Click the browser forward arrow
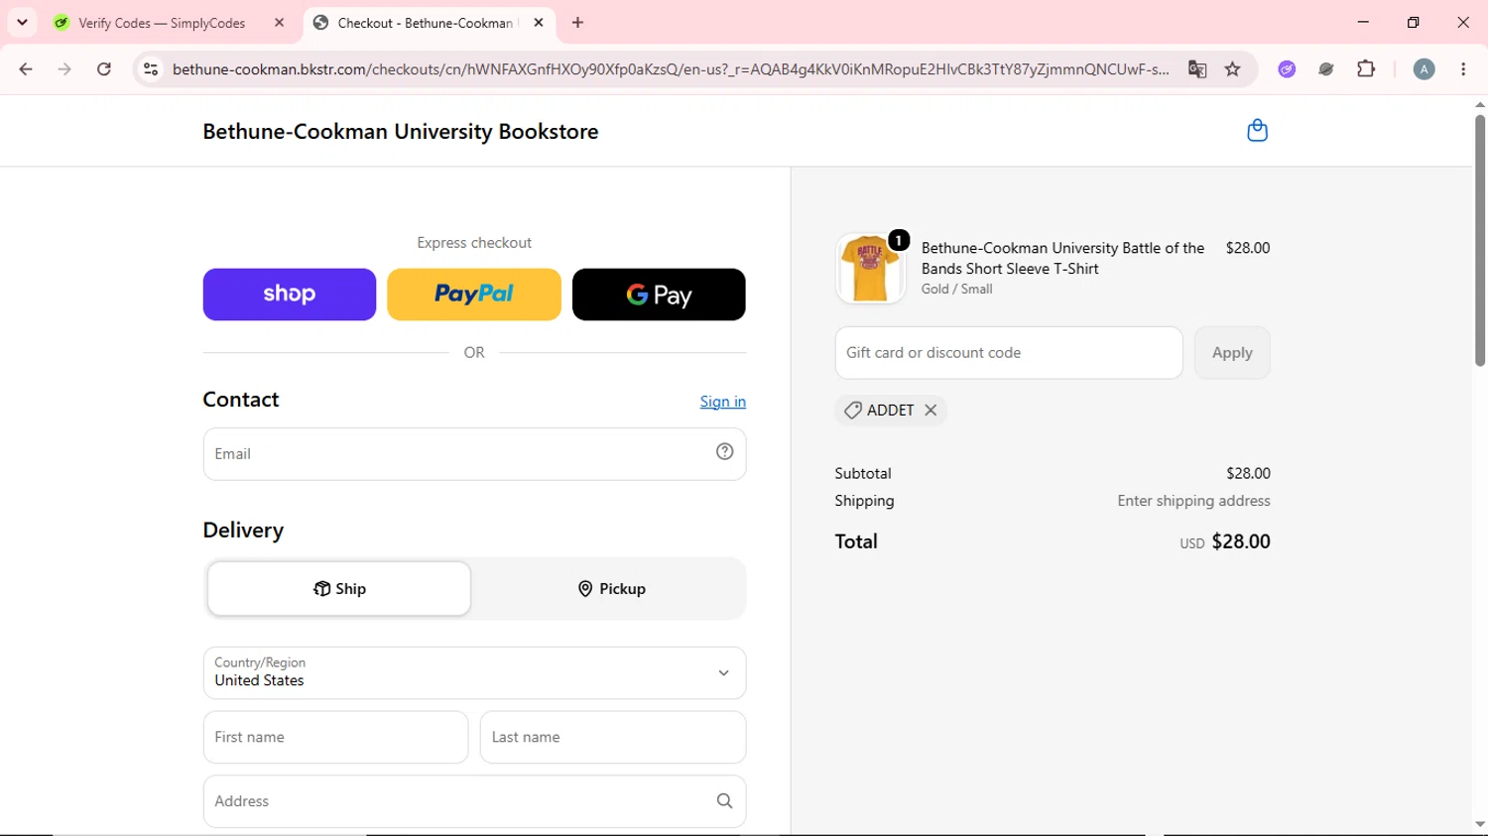 click(64, 69)
